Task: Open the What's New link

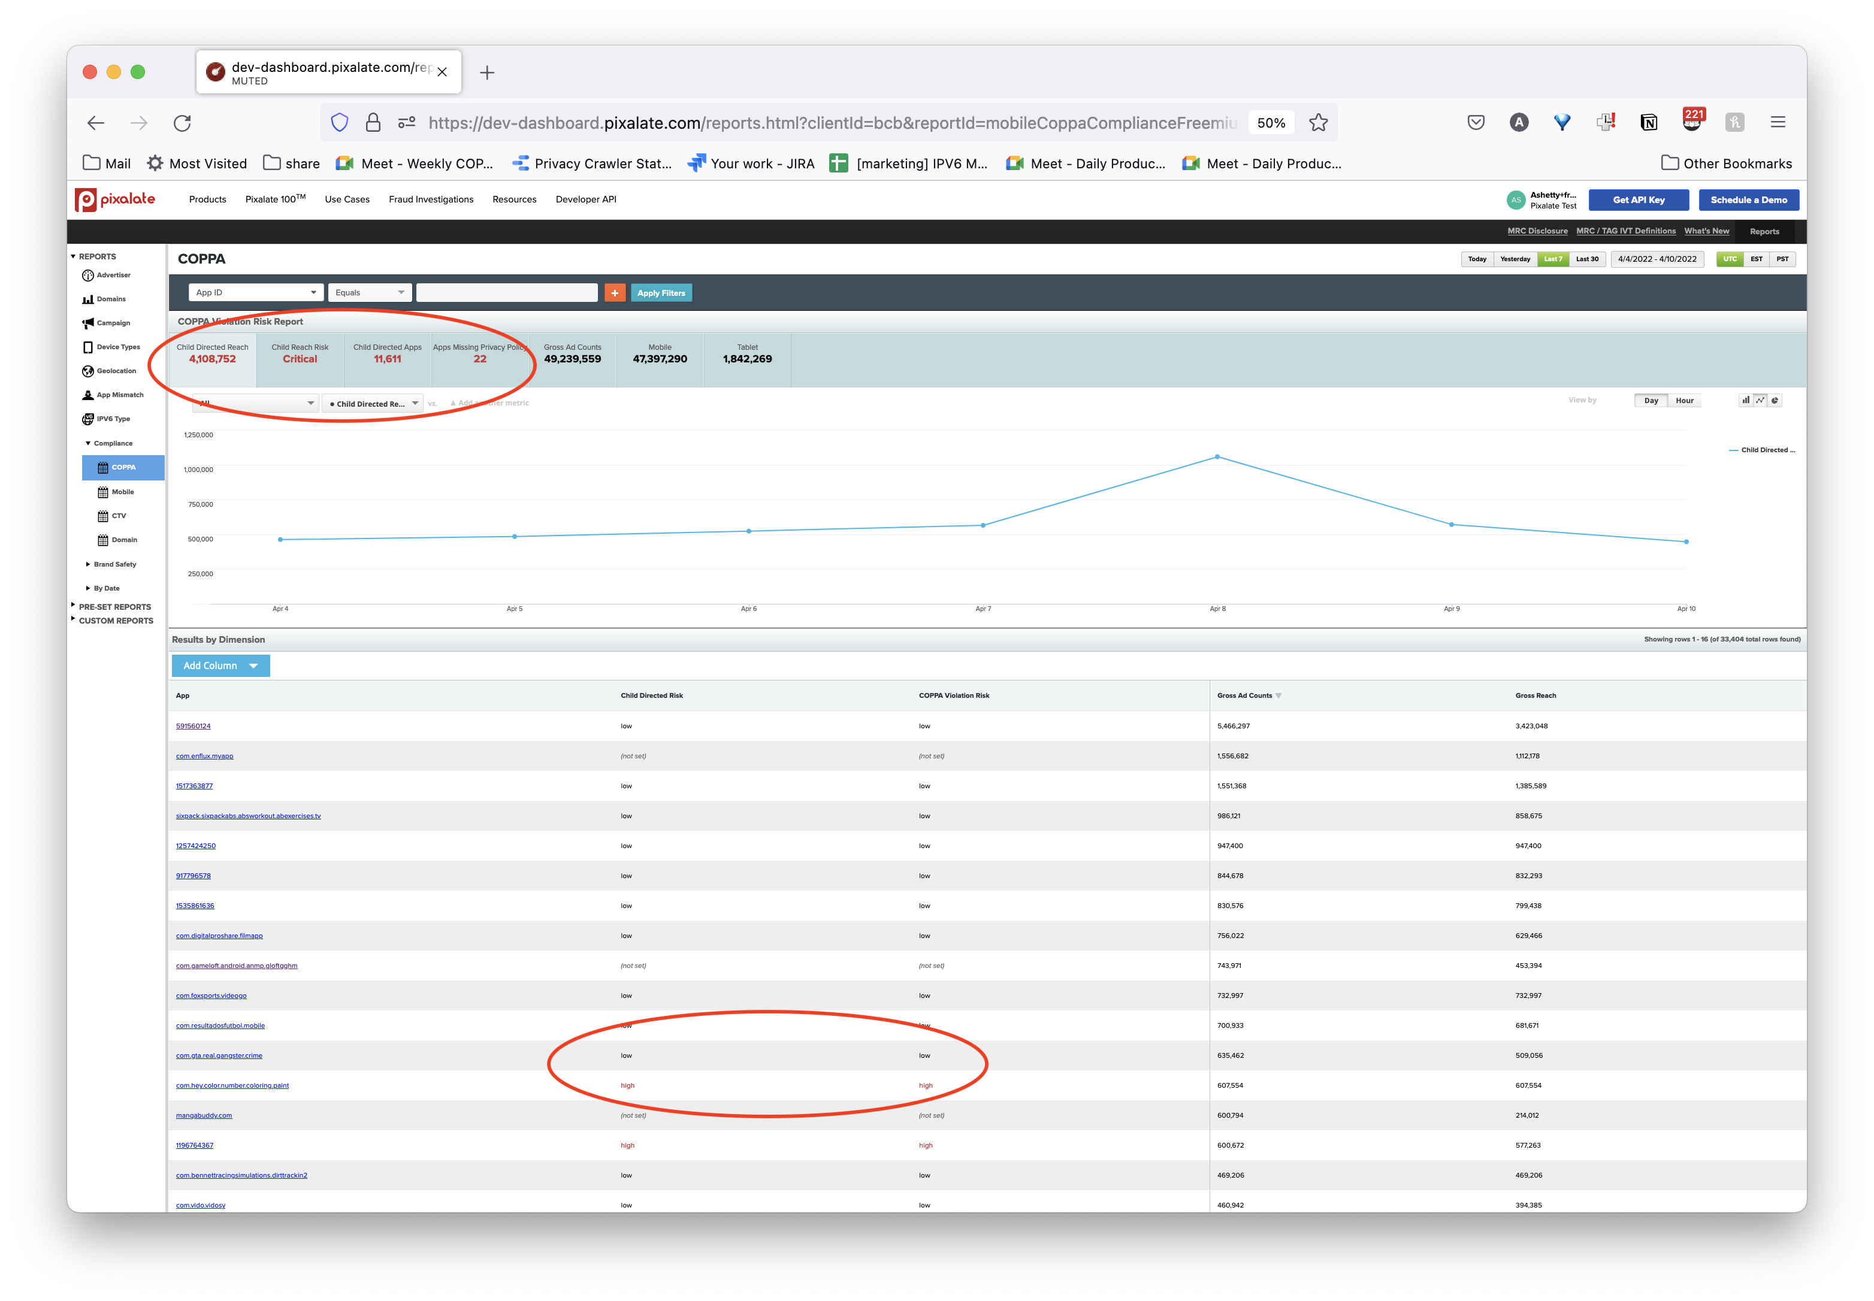Action: (1707, 231)
